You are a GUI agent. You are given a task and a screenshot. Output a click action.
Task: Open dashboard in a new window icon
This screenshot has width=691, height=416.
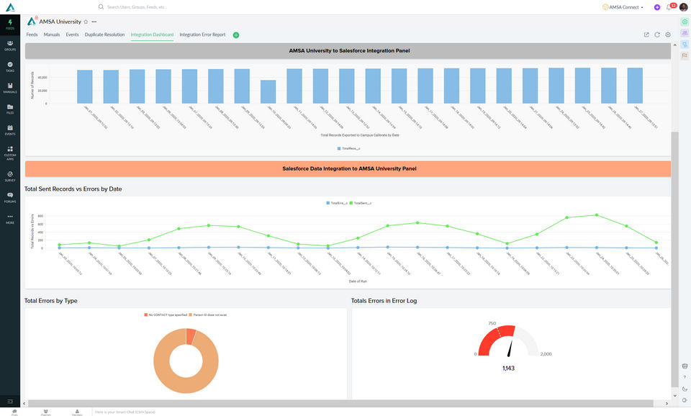(x=646, y=35)
